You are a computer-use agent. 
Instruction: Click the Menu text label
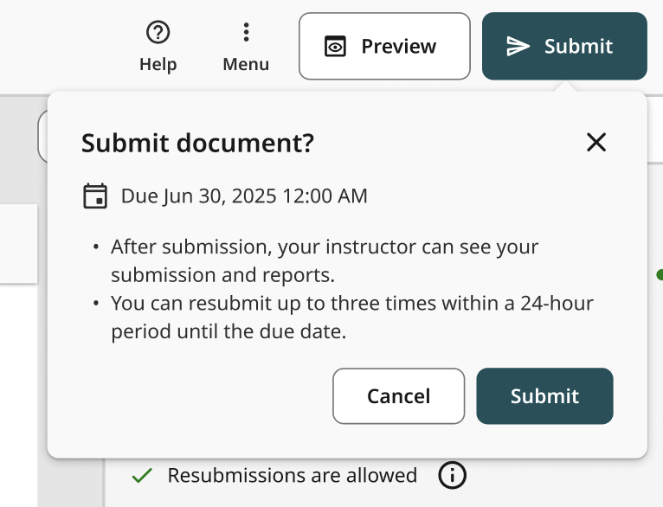246,65
